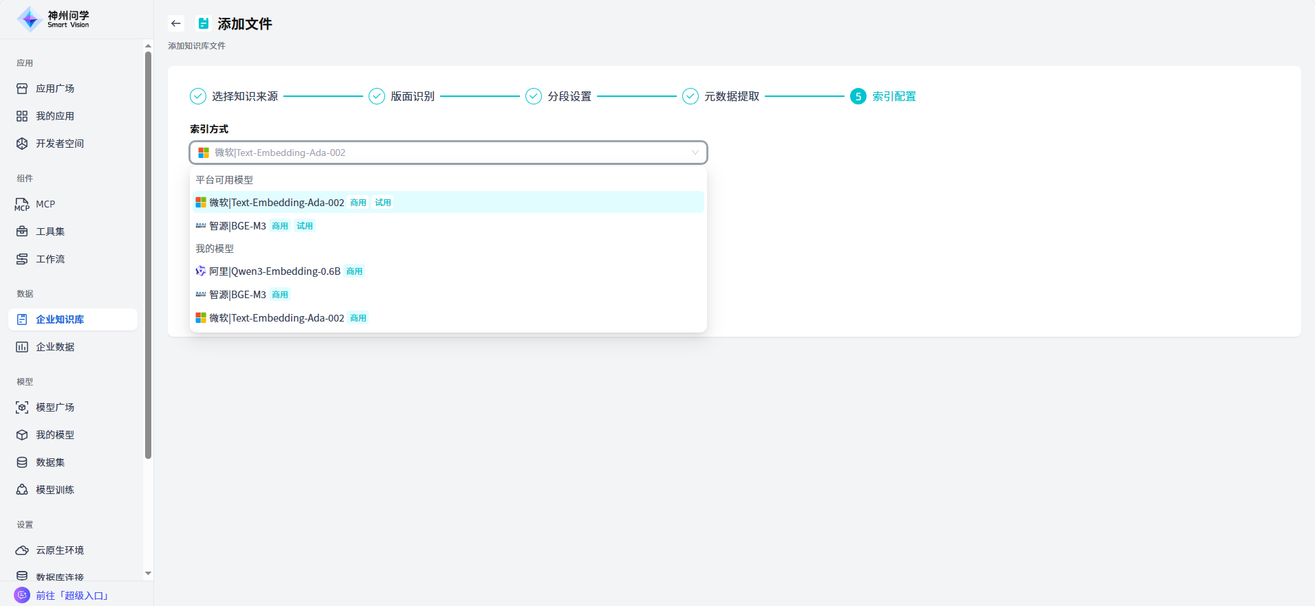Image resolution: width=1315 pixels, height=606 pixels.
Task: Click the 工作流 workflow icon
Action: point(22,259)
